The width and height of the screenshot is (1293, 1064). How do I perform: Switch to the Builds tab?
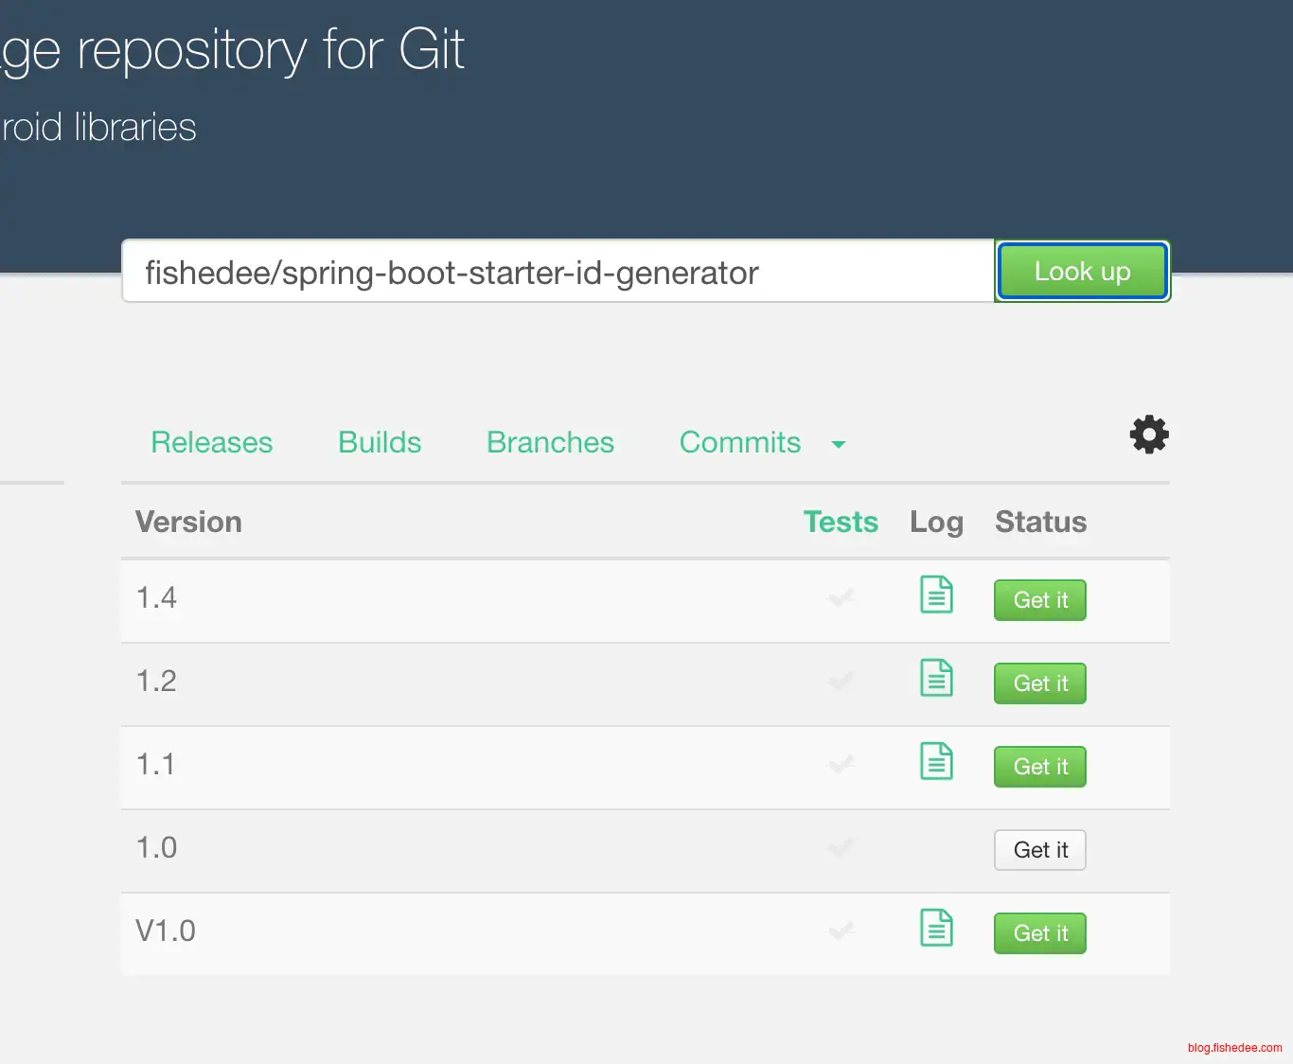pyautogui.click(x=380, y=443)
